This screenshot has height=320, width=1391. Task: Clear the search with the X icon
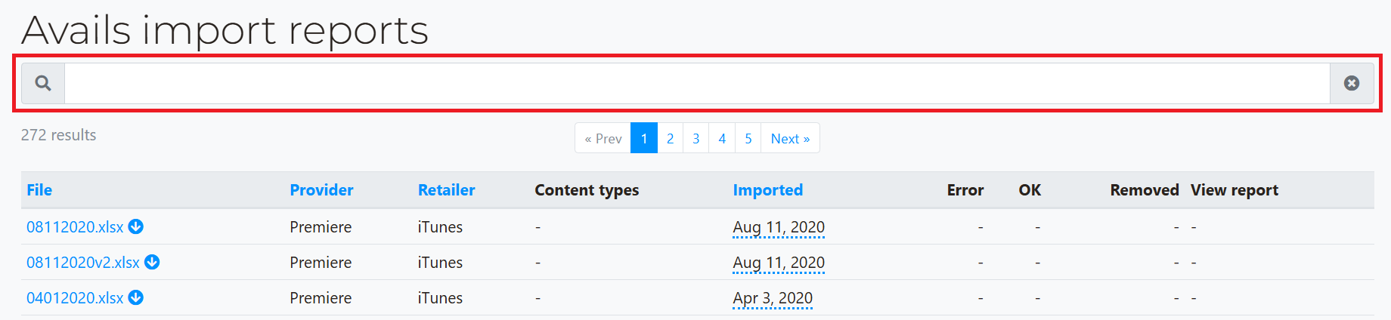pos(1352,83)
